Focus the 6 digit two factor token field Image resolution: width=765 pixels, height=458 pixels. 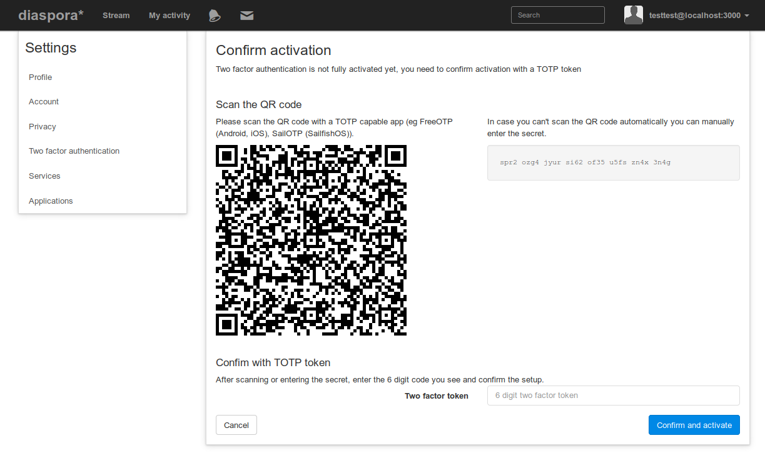tap(613, 396)
